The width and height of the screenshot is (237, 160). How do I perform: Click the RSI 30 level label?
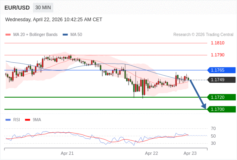coord(213,143)
